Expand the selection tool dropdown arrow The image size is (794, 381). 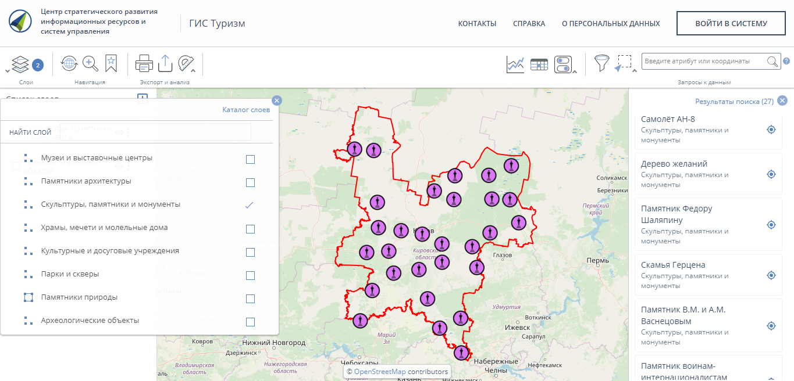(x=635, y=71)
